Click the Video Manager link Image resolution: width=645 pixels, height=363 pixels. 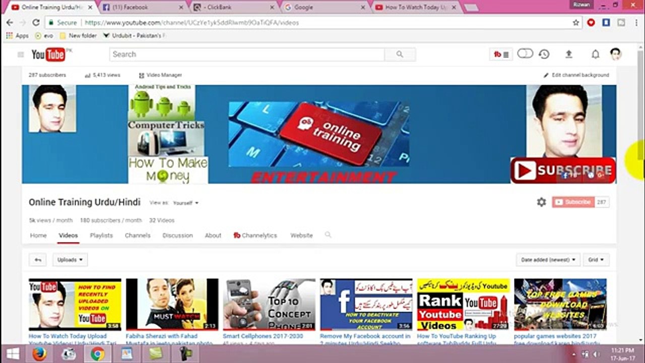point(160,75)
